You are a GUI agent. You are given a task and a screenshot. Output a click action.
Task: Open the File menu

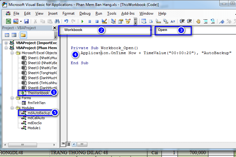click(x=16, y=13)
